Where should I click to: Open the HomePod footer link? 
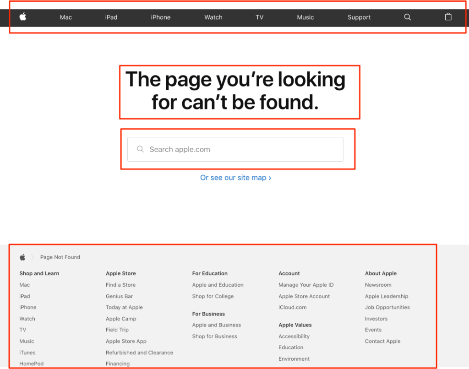pyautogui.click(x=32, y=364)
